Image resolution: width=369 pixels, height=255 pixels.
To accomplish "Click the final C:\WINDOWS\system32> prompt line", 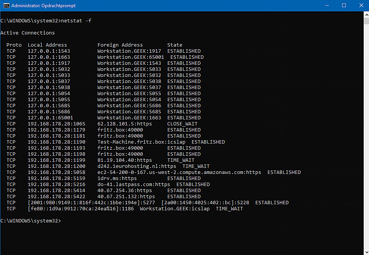I will click(31, 221).
